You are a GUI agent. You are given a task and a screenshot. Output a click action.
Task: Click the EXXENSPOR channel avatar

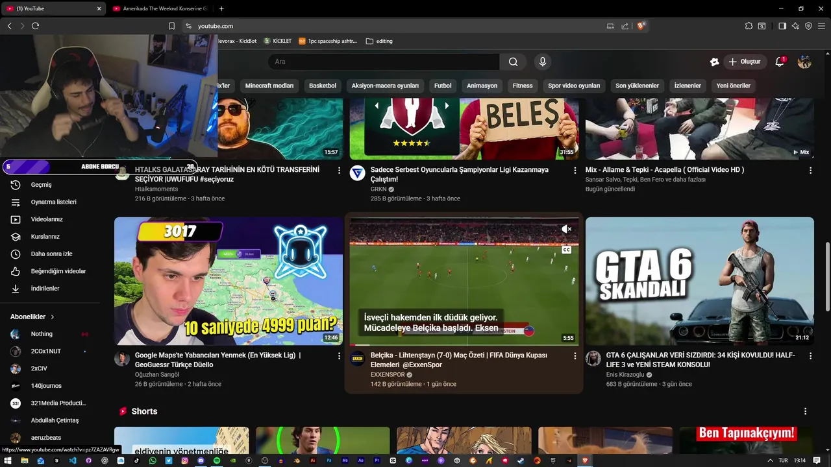[x=358, y=358]
